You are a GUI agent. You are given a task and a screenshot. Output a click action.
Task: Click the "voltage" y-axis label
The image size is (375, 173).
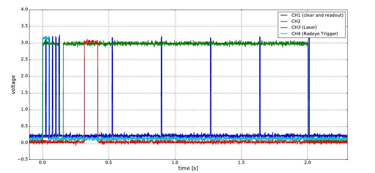(x=13, y=85)
